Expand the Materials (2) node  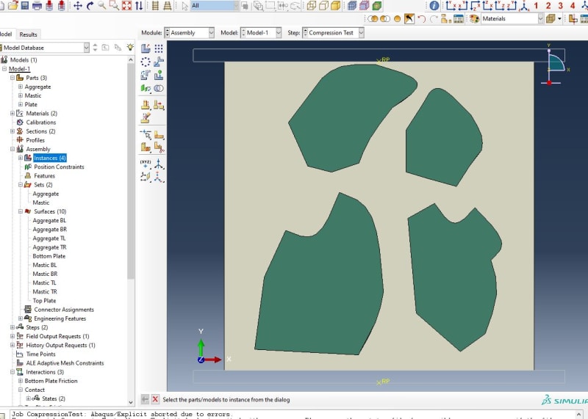point(12,114)
